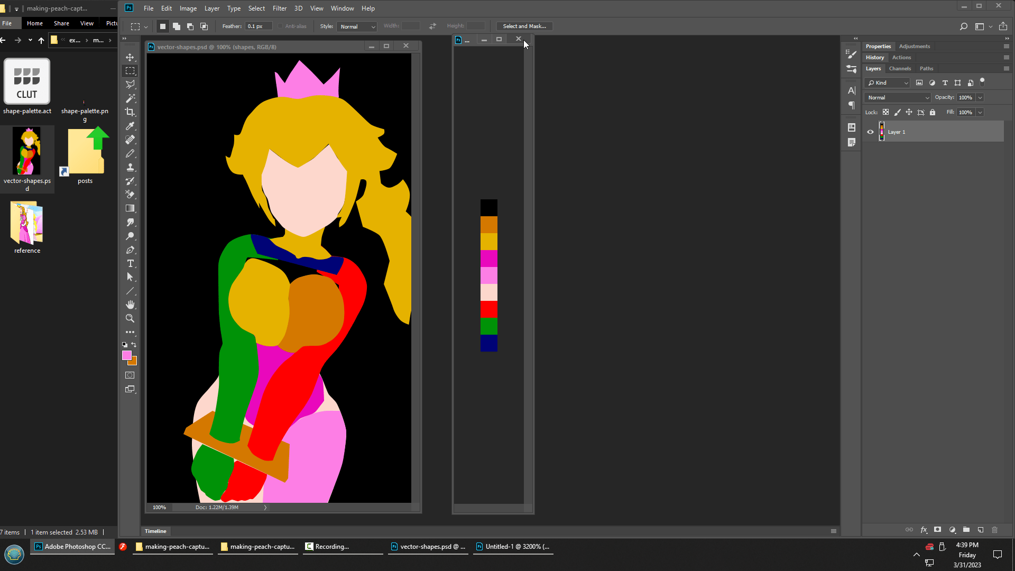Toggle lock all for layer

tap(933, 112)
